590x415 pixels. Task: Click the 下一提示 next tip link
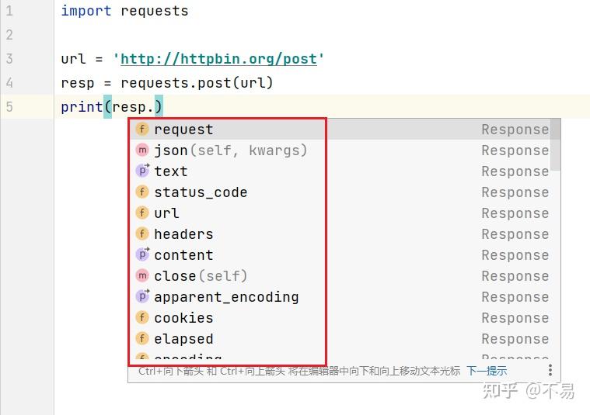click(x=487, y=372)
